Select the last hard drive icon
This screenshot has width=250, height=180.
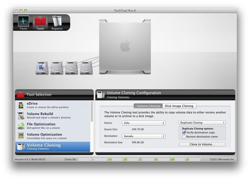coord(86,67)
